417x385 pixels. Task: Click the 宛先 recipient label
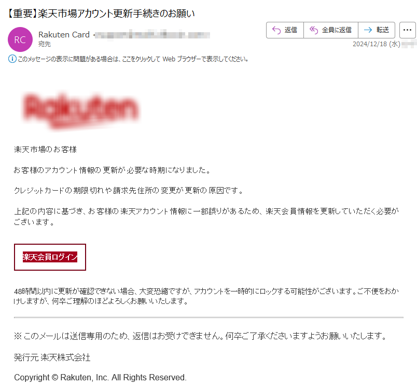45,44
